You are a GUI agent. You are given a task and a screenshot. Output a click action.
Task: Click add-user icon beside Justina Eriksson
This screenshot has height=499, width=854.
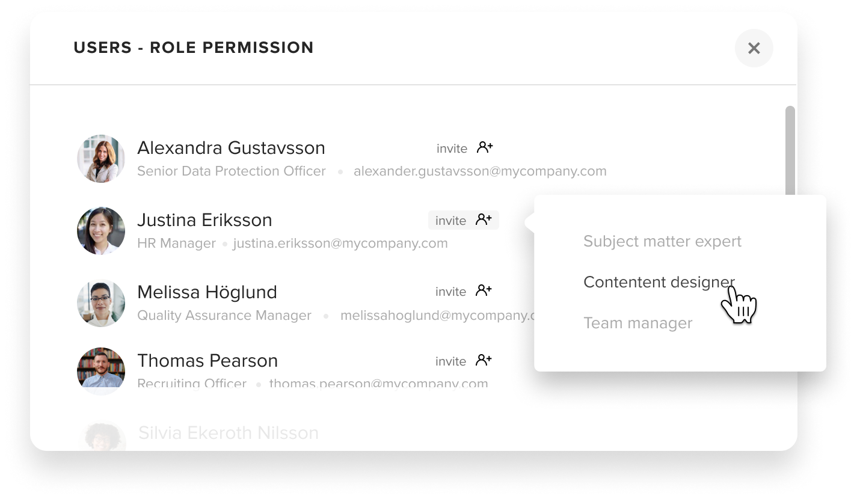point(484,219)
